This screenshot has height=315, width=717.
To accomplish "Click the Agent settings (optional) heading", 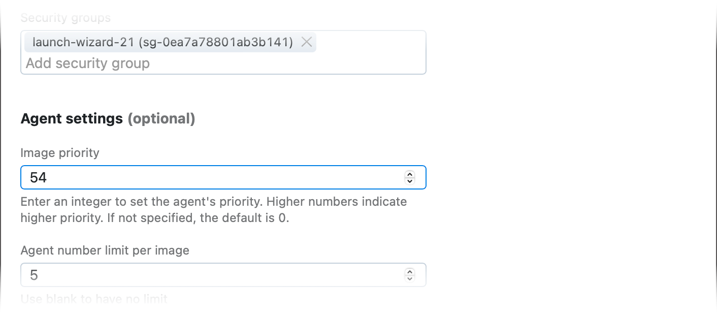I will [x=107, y=118].
